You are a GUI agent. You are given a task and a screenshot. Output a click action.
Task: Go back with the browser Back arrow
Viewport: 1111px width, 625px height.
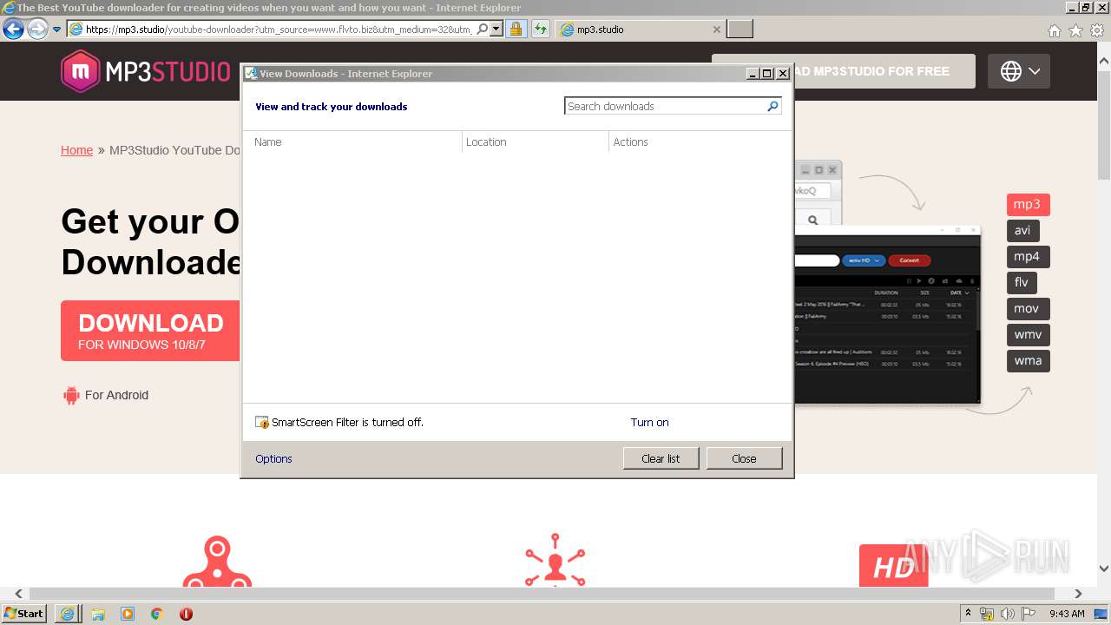pyautogui.click(x=13, y=30)
